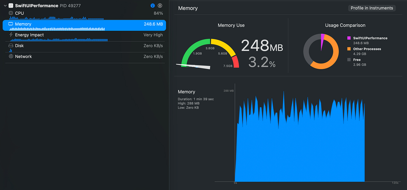Click the Other Processes legend label
Screen dimensions: 407x190
[367, 49]
